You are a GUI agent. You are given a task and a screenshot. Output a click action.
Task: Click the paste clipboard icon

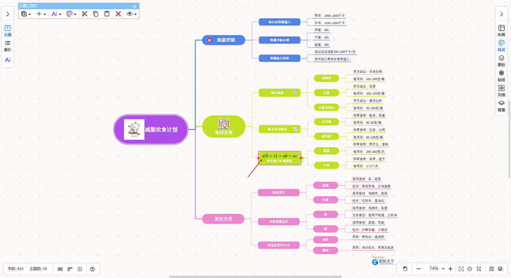point(107,14)
